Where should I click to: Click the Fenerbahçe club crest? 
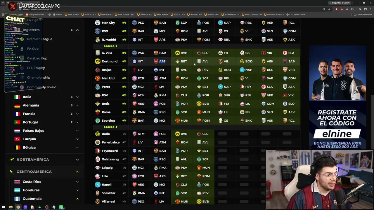98,142
